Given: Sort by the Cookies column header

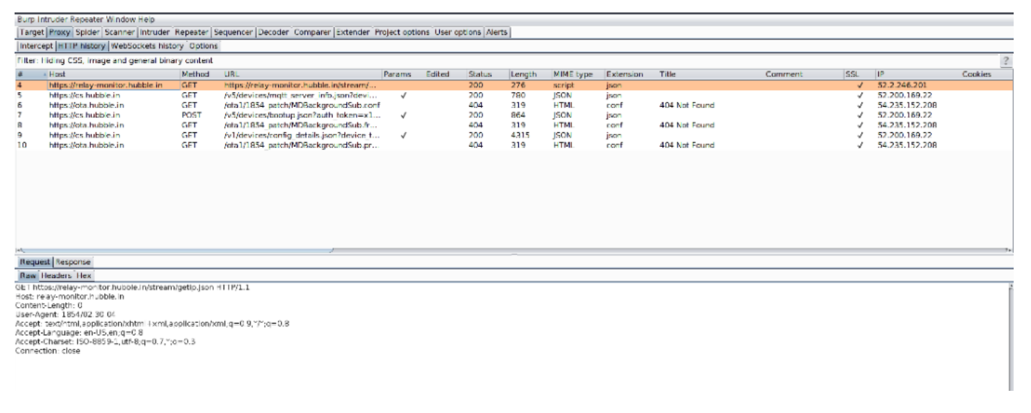Looking at the screenshot, I should coord(985,74).
